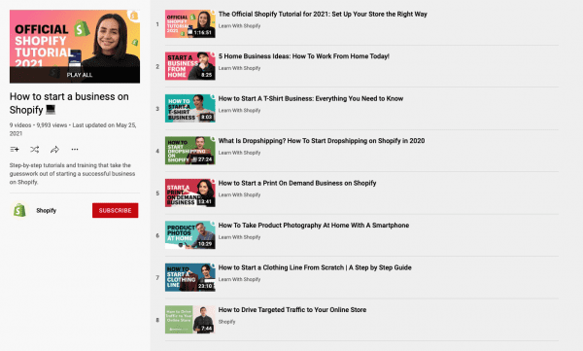Click the red Subscribe button

(116, 210)
